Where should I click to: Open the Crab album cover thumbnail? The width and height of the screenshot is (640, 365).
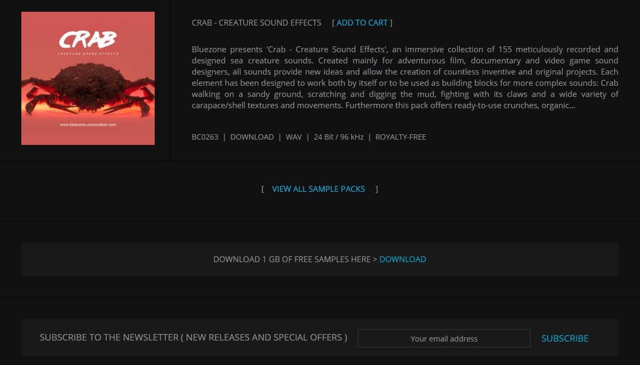(88, 78)
